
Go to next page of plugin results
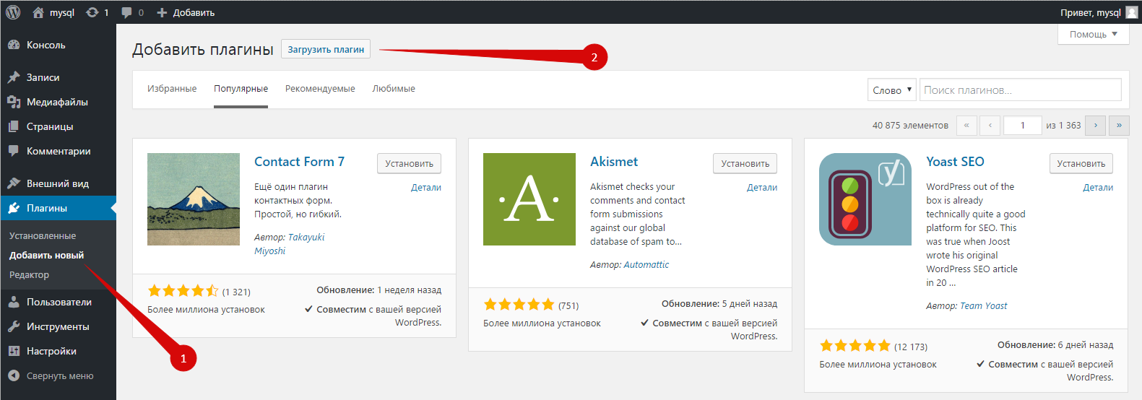click(1096, 125)
